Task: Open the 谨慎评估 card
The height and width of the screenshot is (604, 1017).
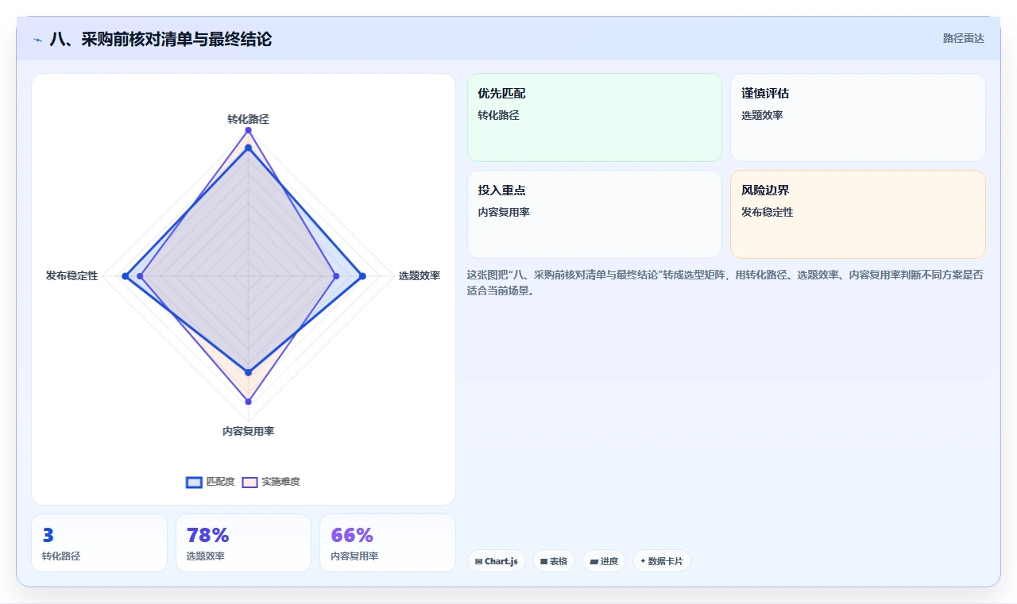Action: pos(858,117)
